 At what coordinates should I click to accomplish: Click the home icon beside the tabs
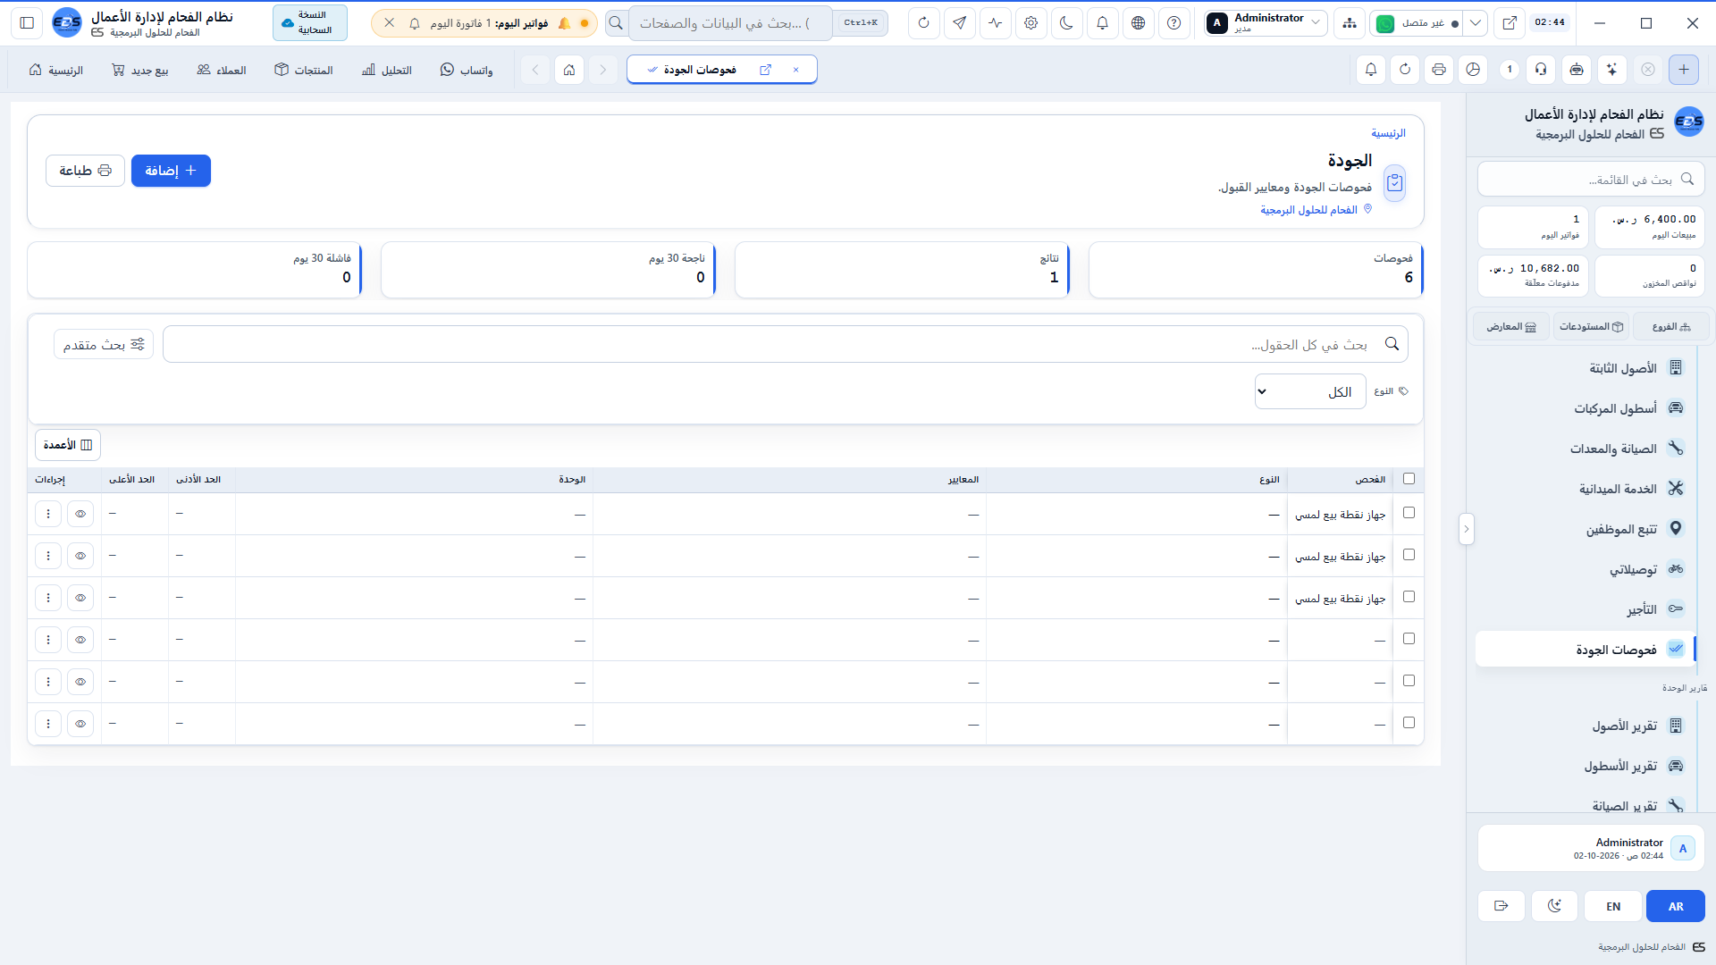(x=569, y=70)
